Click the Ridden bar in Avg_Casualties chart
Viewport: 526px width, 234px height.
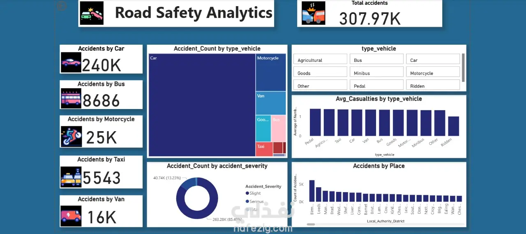tap(454, 126)
